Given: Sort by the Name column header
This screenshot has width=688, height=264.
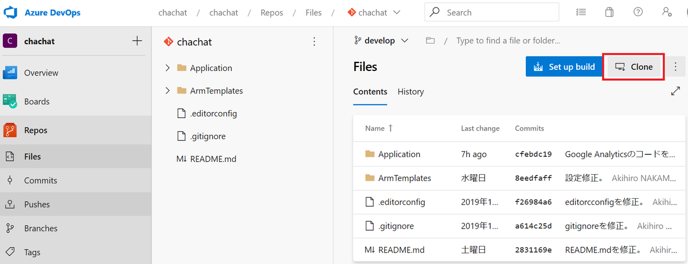Looking at the screenshot, I should pos(378,128).
